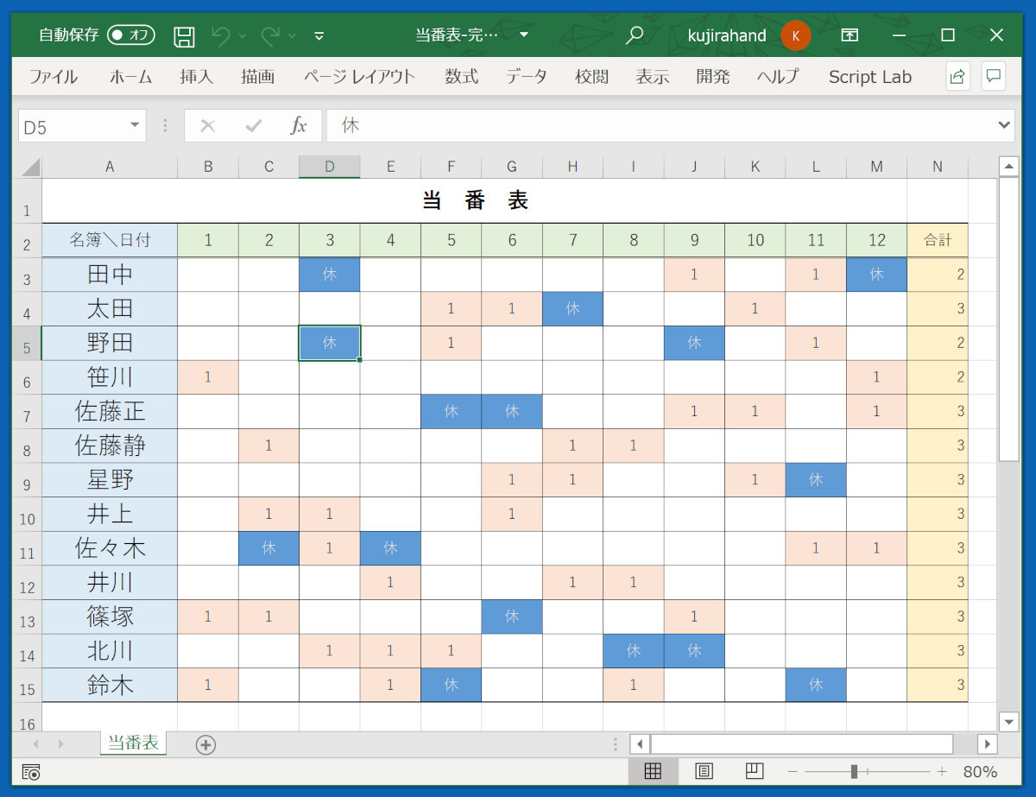
Task: Select the 当番表 title cell
Action: click(x=475, y=201)
